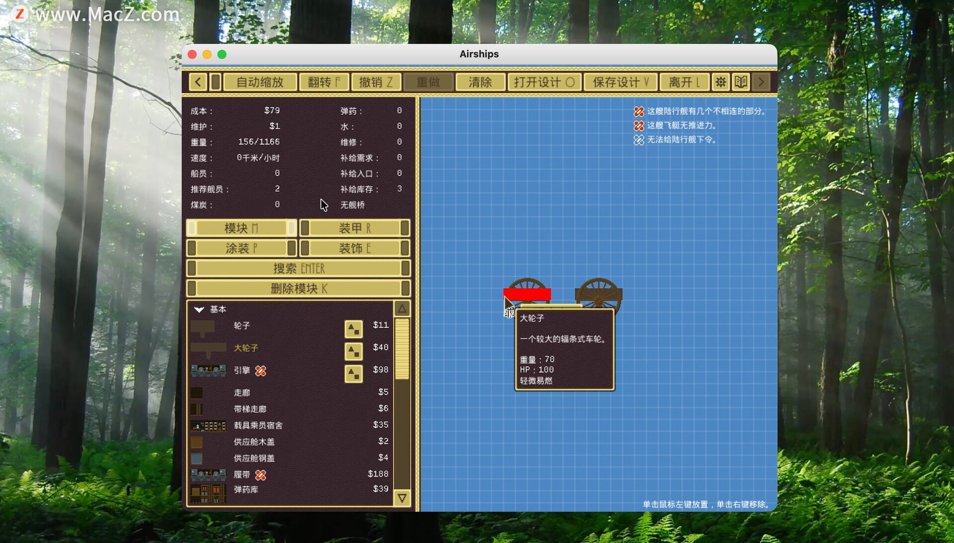Click the variant icon beside 引擎 $98
Screen dimensions: 954x543
[353, 373]
